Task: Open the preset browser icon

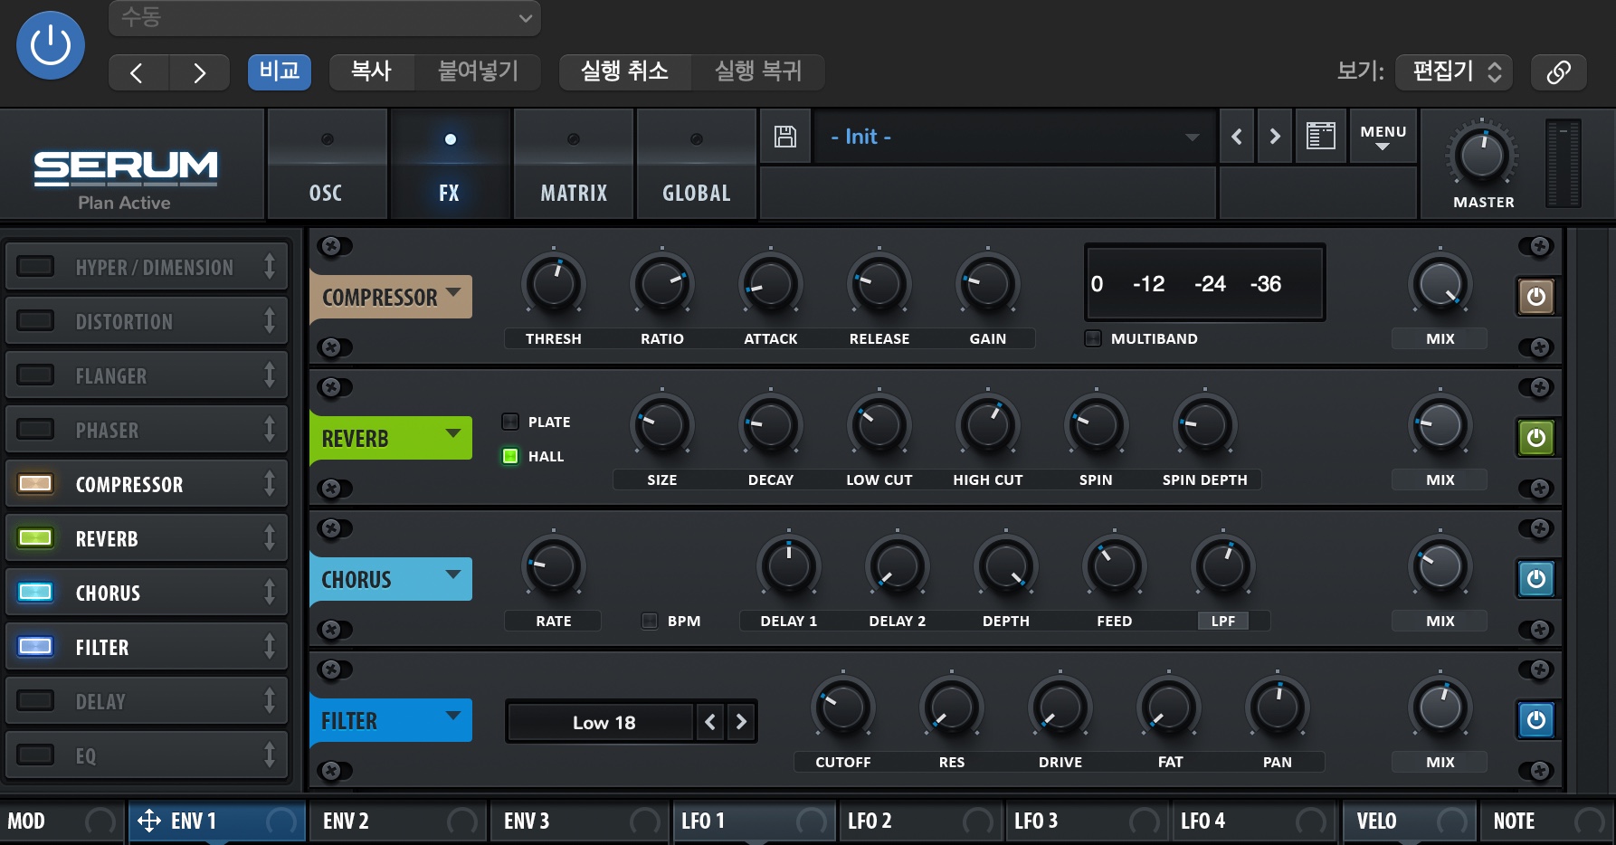Action: point(1320,137)
